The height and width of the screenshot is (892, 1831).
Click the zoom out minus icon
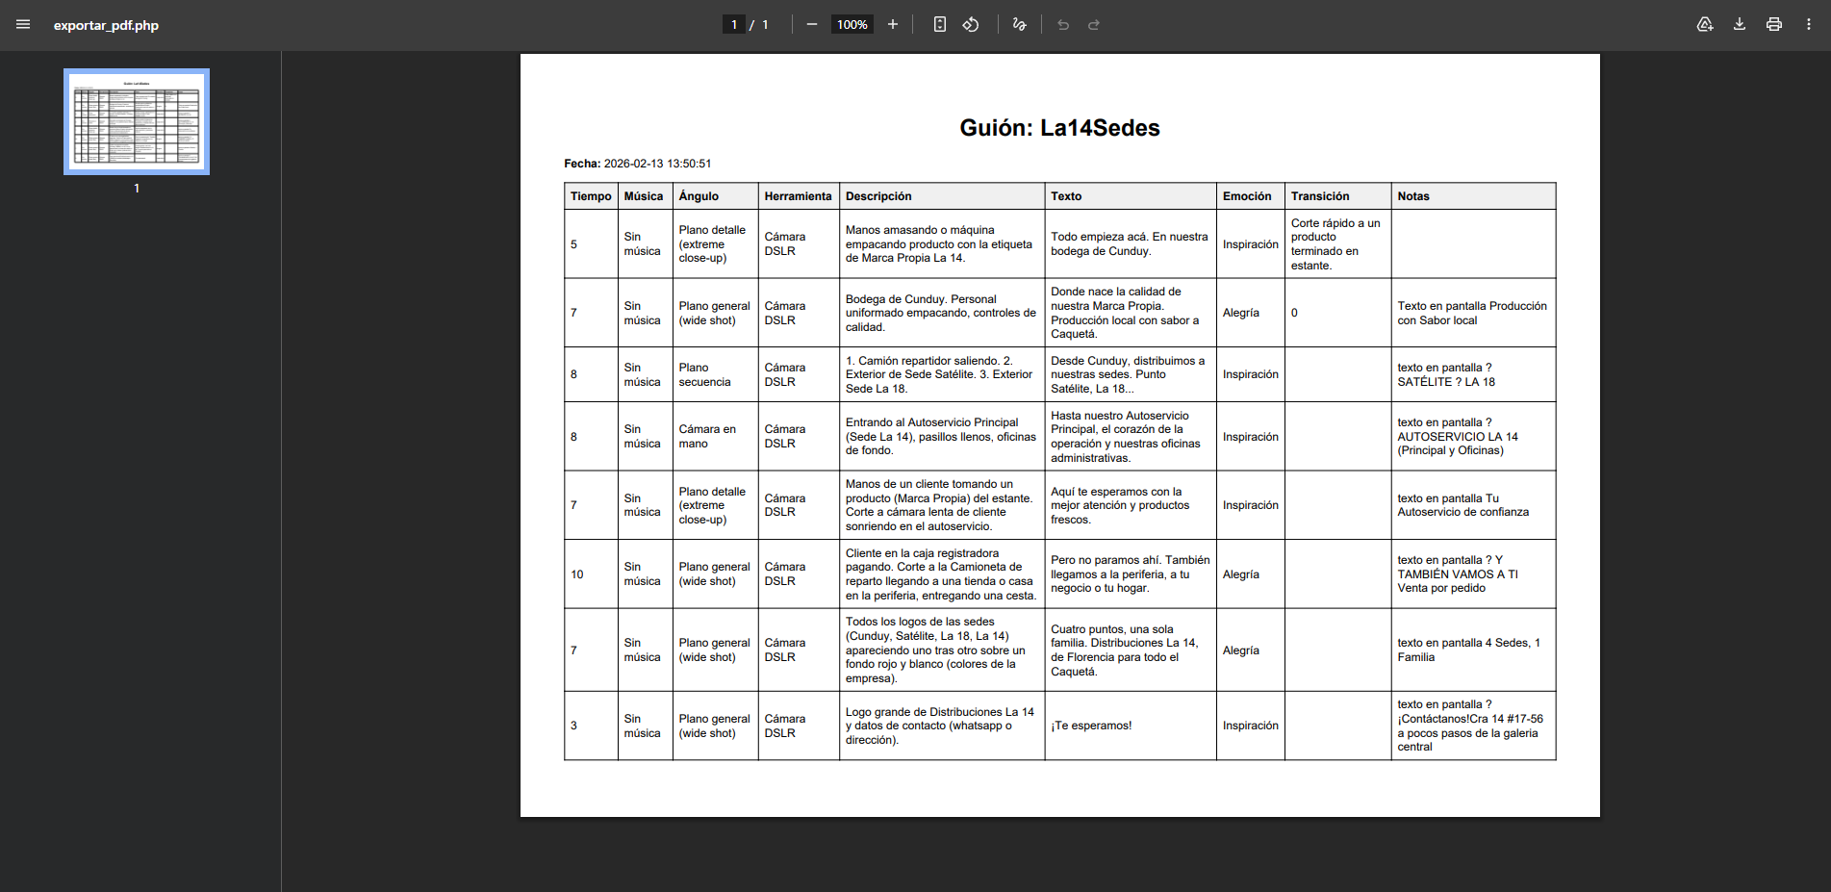coord(811,25)
